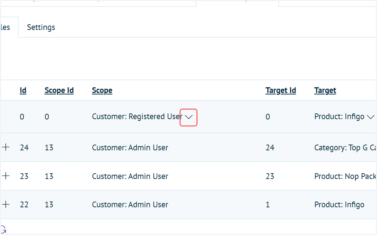The width and height of the screenshot is (377, 235).
Task: Open the Customer: Registered User scope dropdown
Action: coord(188,117)
